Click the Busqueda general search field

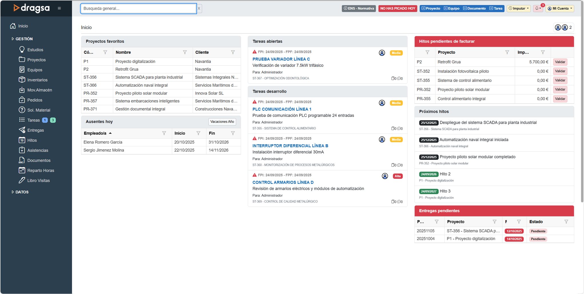(138, 8)
